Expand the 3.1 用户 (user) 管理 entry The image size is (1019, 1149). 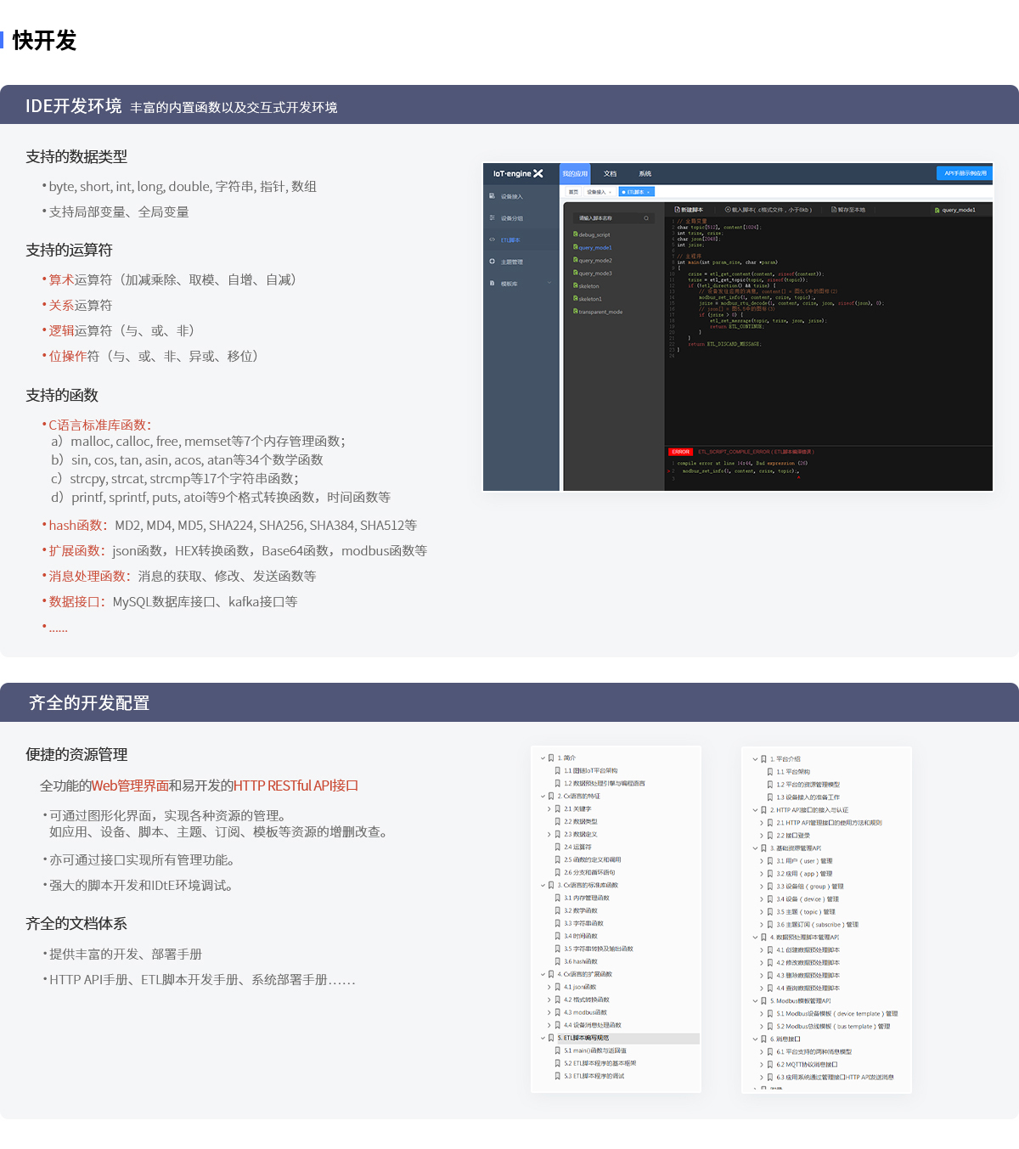coord(762,861)
